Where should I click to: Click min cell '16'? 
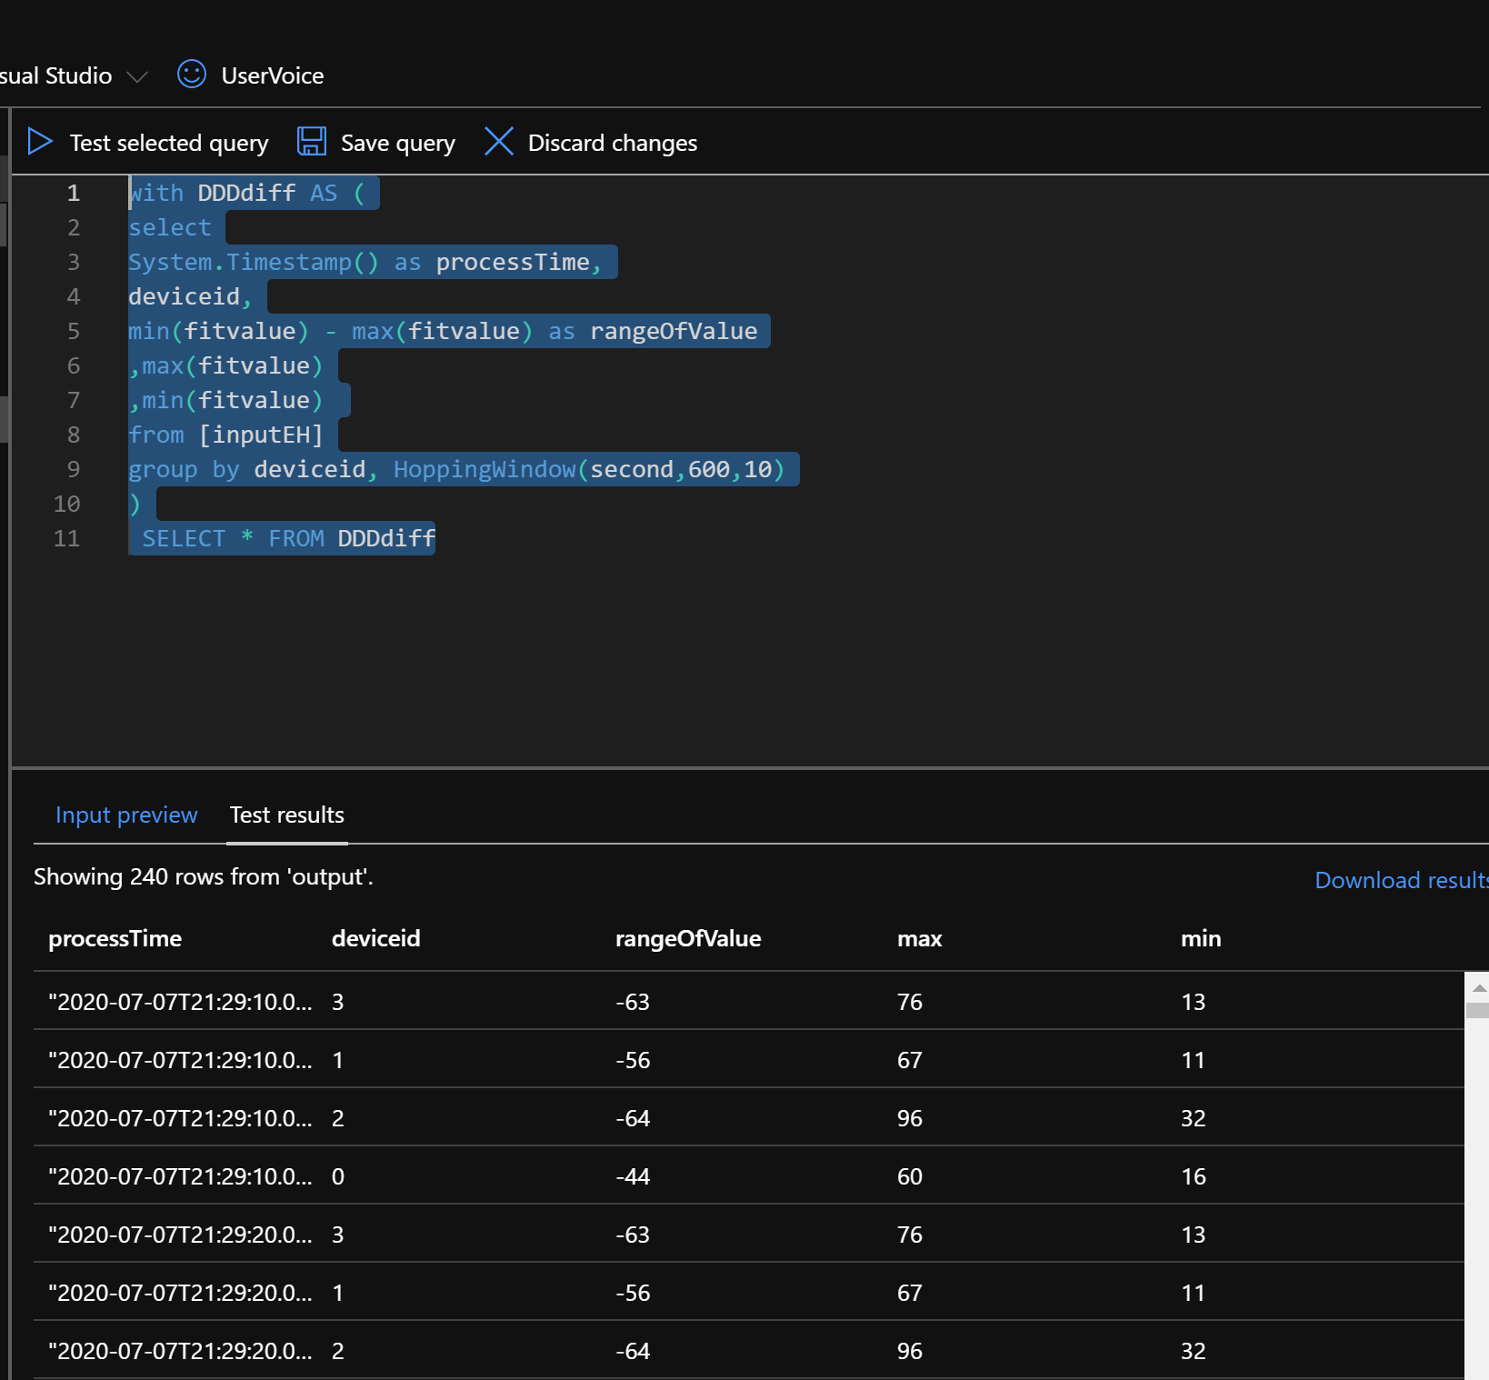pyautogui.click(x=1194, y=1176)
